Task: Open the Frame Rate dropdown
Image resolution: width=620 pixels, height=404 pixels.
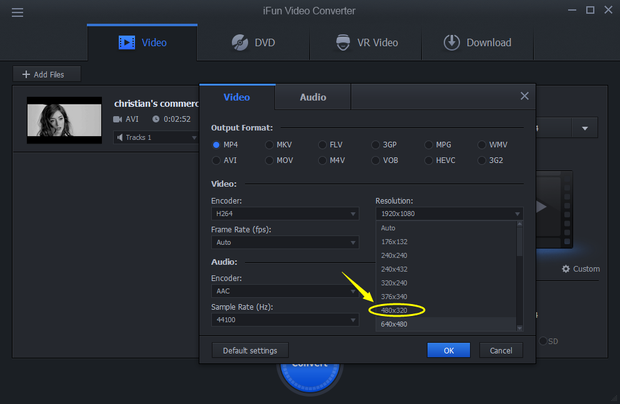Action: [x=285, y=242]
